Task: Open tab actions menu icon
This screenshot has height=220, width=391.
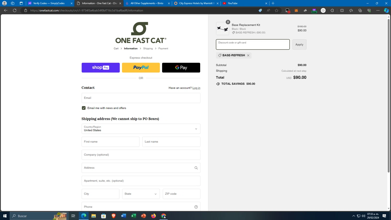Action: point(21,3)
